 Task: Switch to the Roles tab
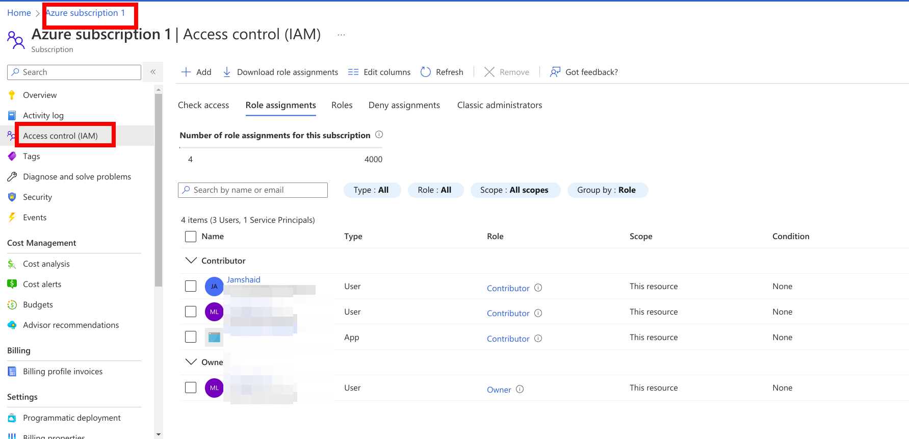pos(342,105)
